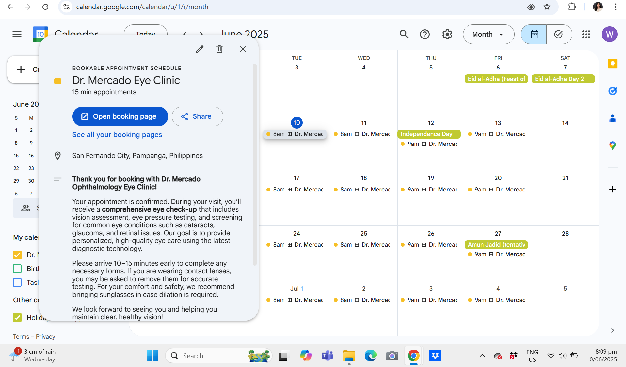
Task: Toggle the Tasks calendar checkbox
Action: (x=17, y=283)
